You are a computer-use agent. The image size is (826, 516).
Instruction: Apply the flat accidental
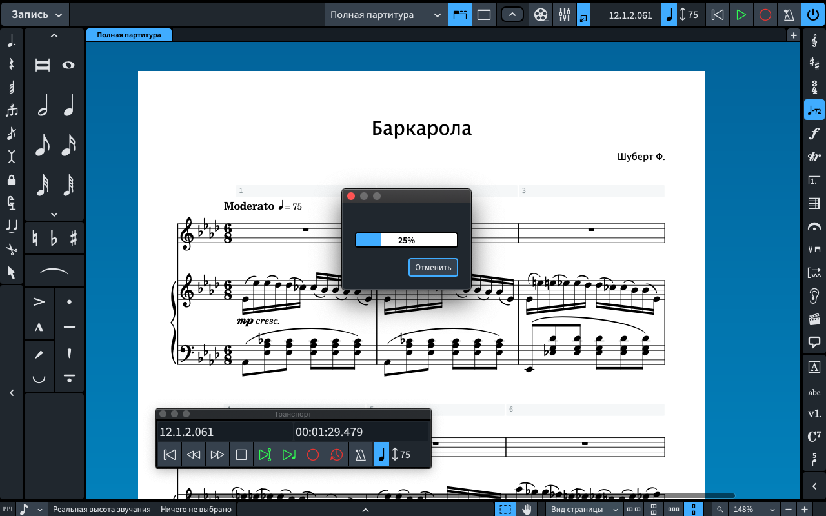pyautogui.click(x=54, y=238)
